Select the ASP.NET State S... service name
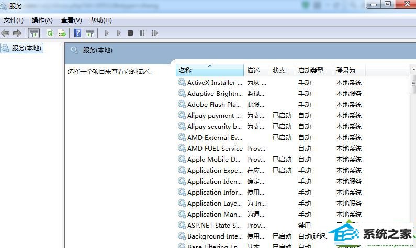416x248 pixels. [x=214, y=226]
